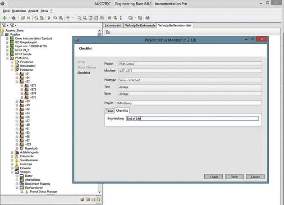The height and width of the screenshot is (205, 284).
Task: Click the Funktionen folder icon
Action: pyautogui.click(x=17, y=70)
